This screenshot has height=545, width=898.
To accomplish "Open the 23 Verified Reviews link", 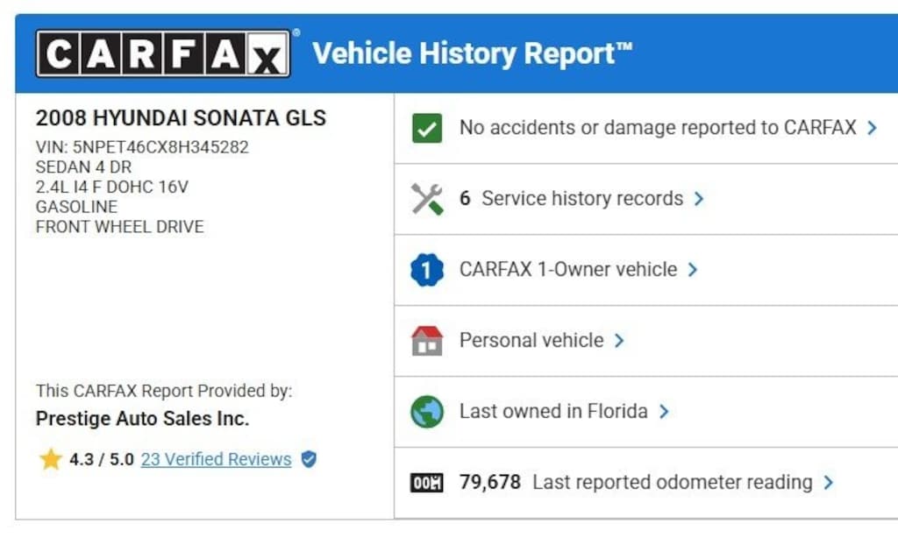I will tap(216, 459).
